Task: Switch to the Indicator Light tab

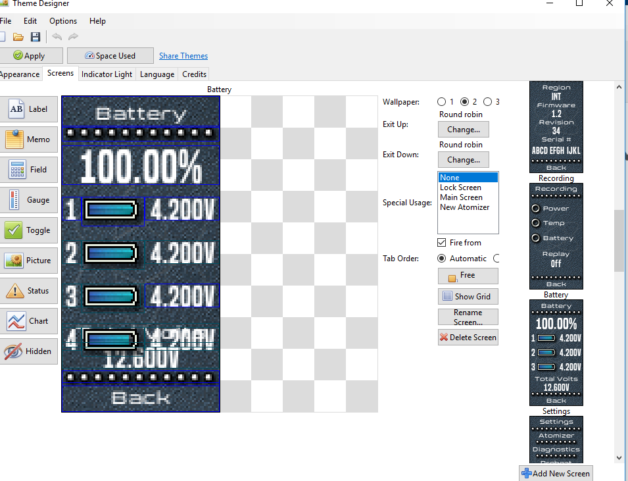Action: pos(107,74)
